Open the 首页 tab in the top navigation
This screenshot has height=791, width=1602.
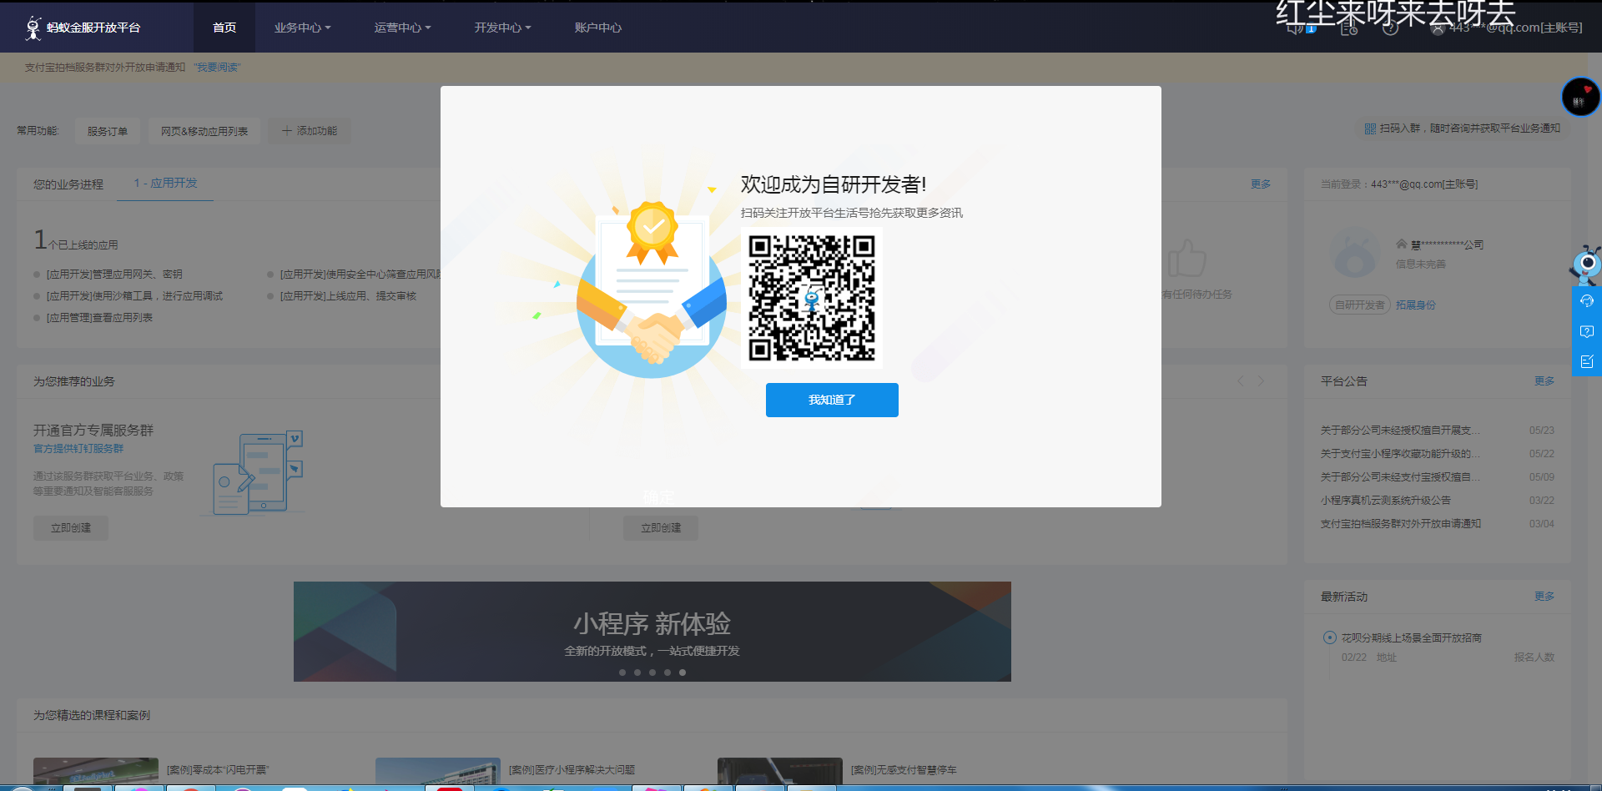point(224,28)
